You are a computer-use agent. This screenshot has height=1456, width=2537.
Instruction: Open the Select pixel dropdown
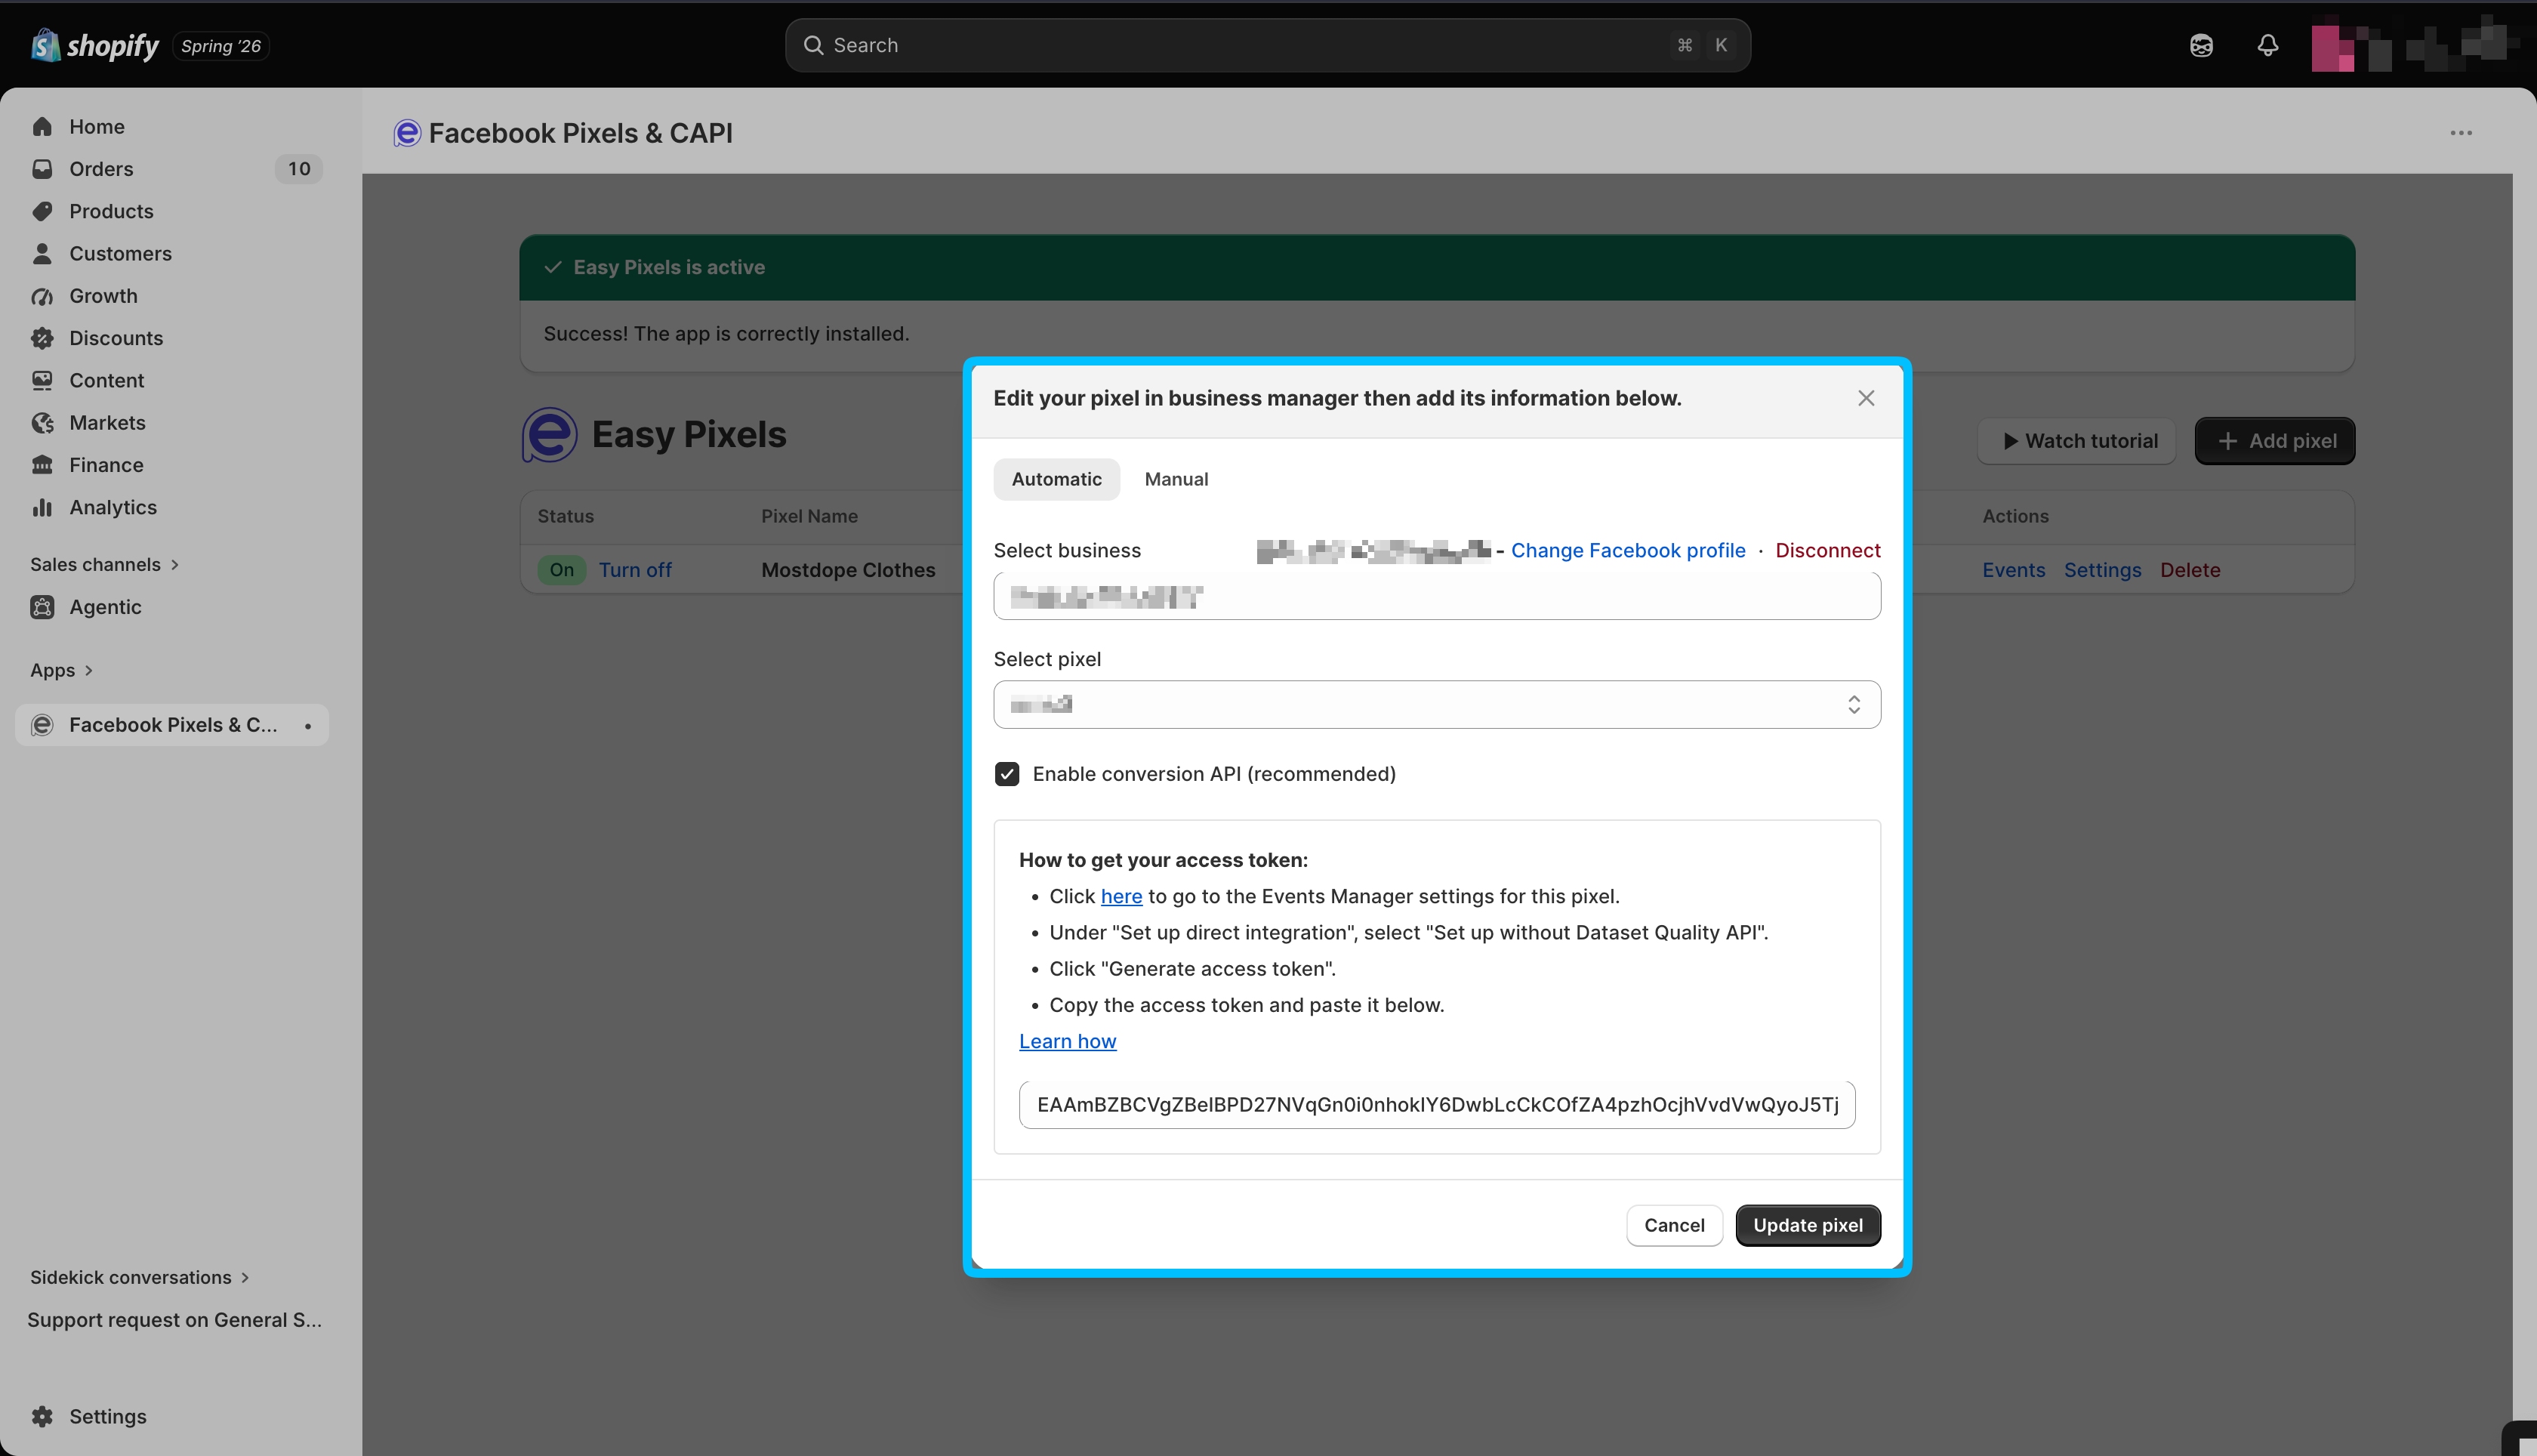[1436, 705]
